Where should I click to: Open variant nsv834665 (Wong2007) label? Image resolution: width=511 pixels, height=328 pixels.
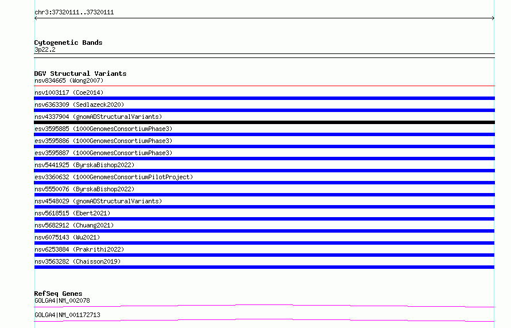tap(69, 80)
